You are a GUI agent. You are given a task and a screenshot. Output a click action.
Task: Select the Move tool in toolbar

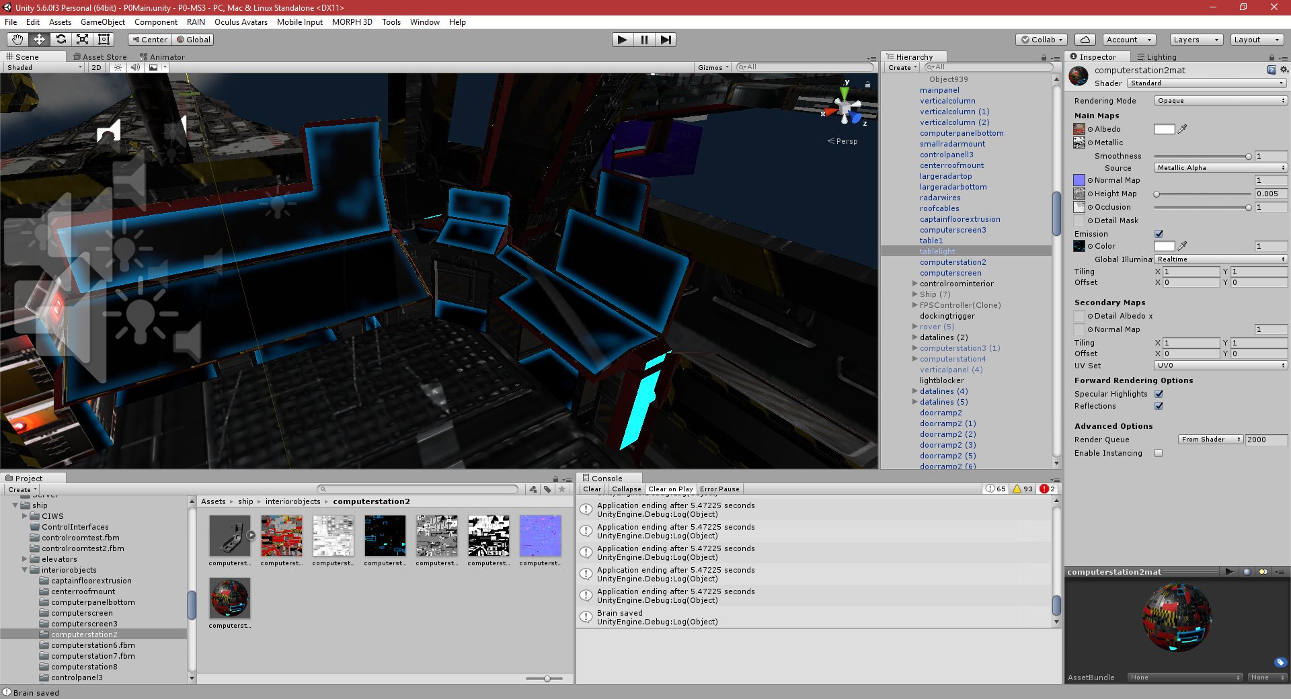39,40
